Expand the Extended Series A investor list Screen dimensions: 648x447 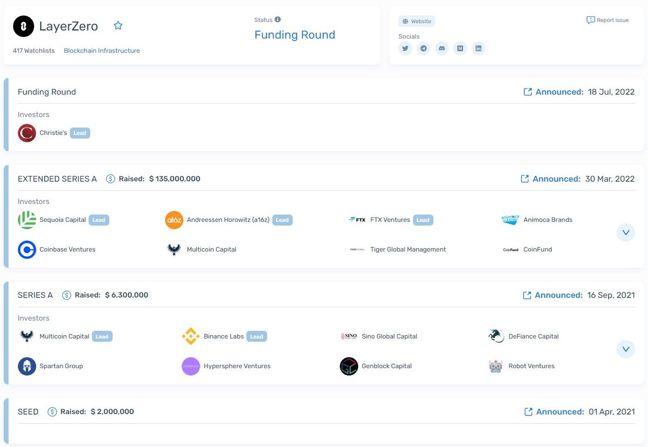pos(626,233)
